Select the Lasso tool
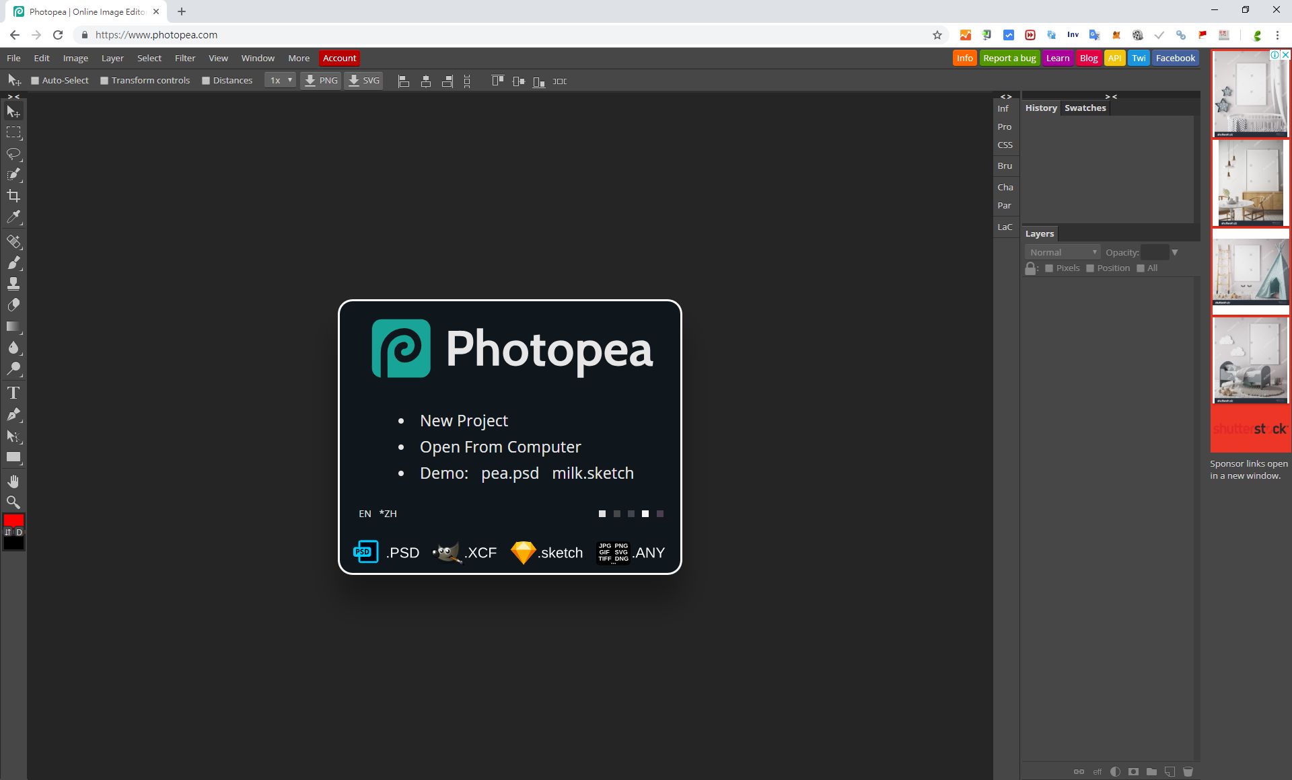This screenshot has height=780, width=1292. point(13,154)
